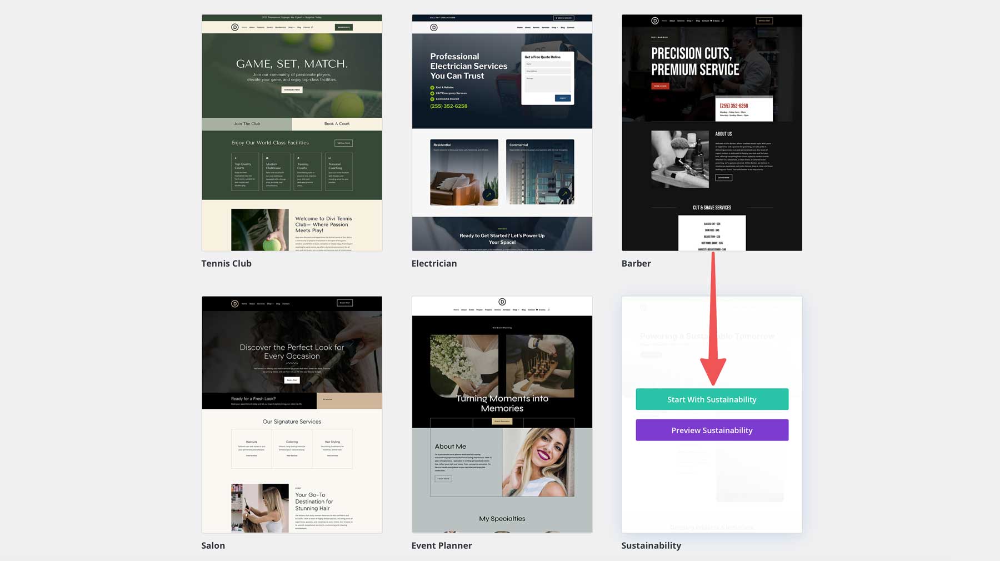Open the search icon in the Tennis Club navigation

pyautogui.click(x=312, y=27)
